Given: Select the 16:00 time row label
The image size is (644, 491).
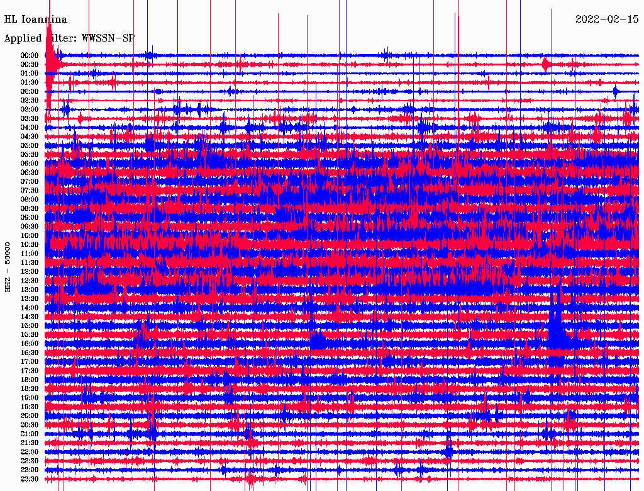Looking at the screenshot, I should click(30, 343).
